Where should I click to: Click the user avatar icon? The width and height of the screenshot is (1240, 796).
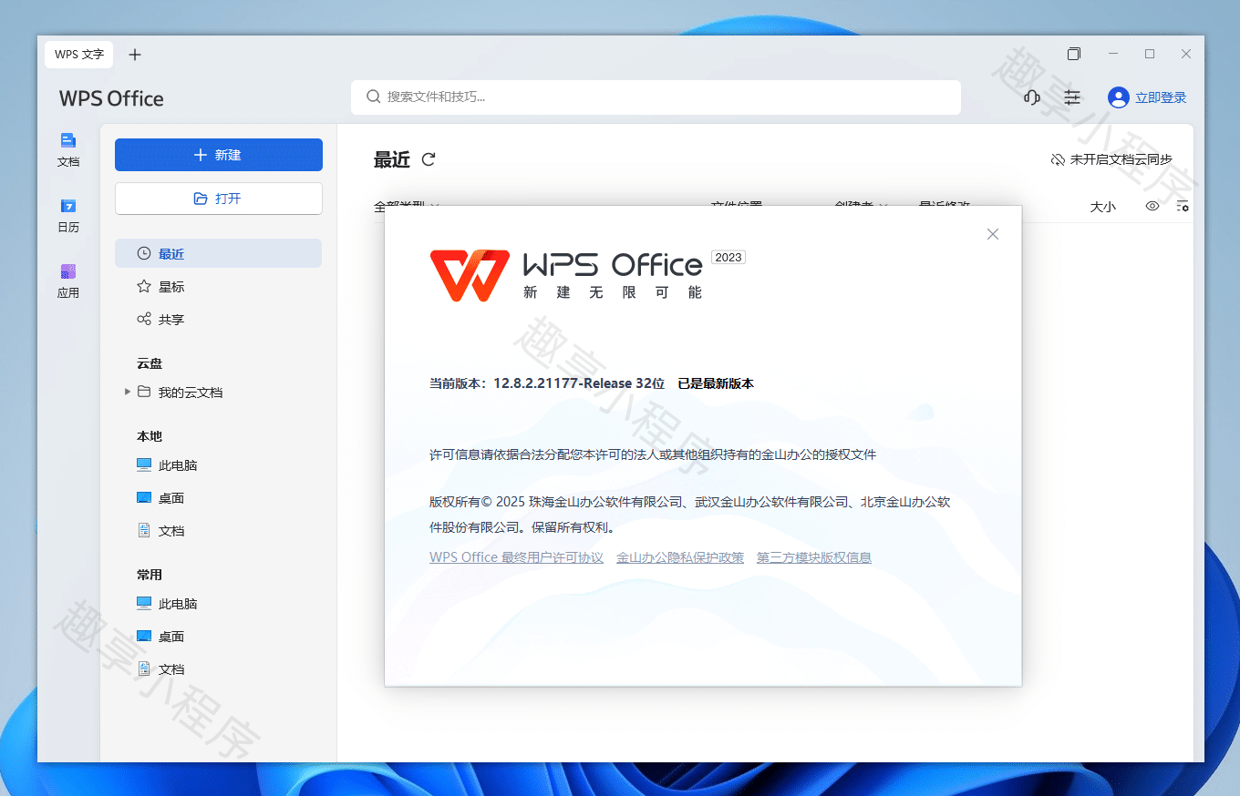pos(1118,97)
